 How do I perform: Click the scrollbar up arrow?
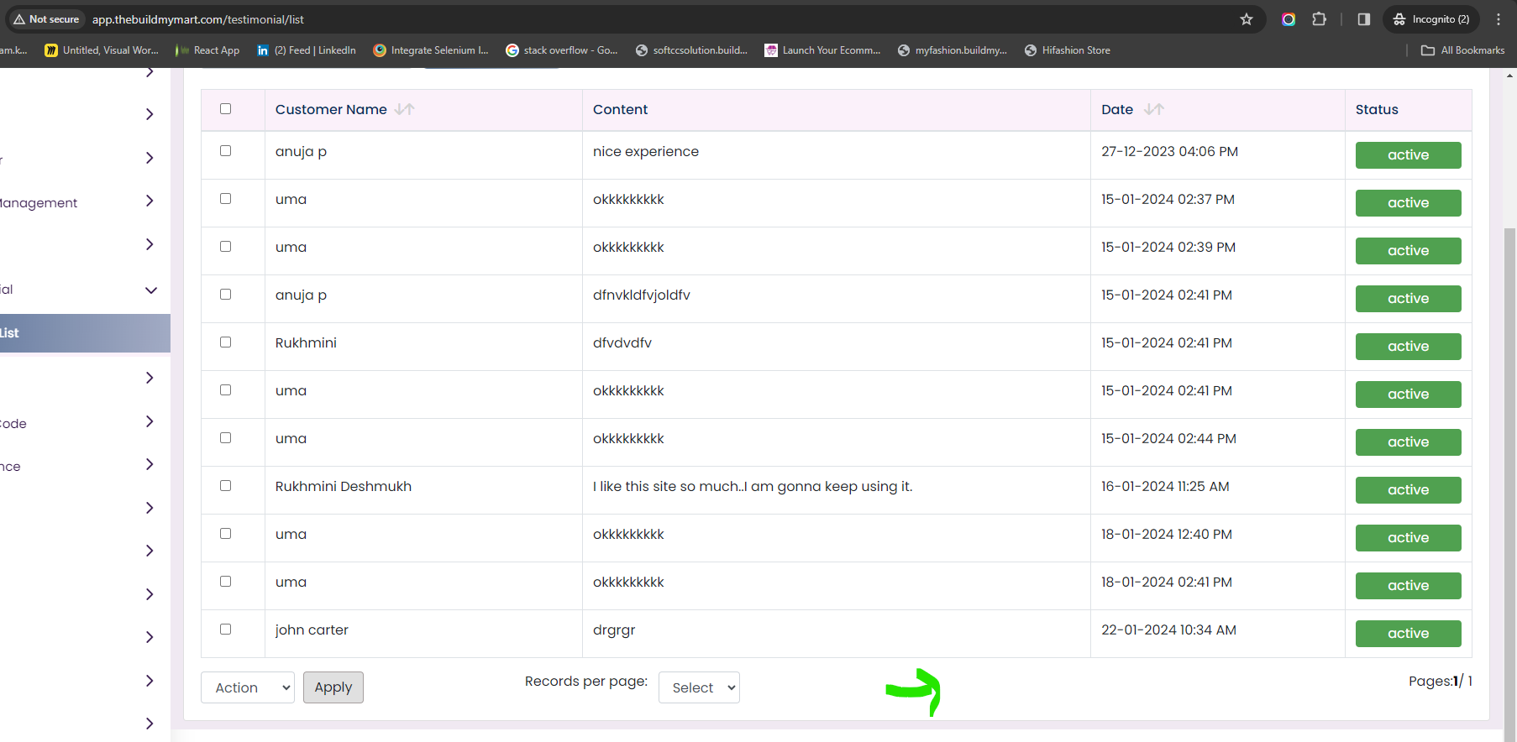point(1509,76)
